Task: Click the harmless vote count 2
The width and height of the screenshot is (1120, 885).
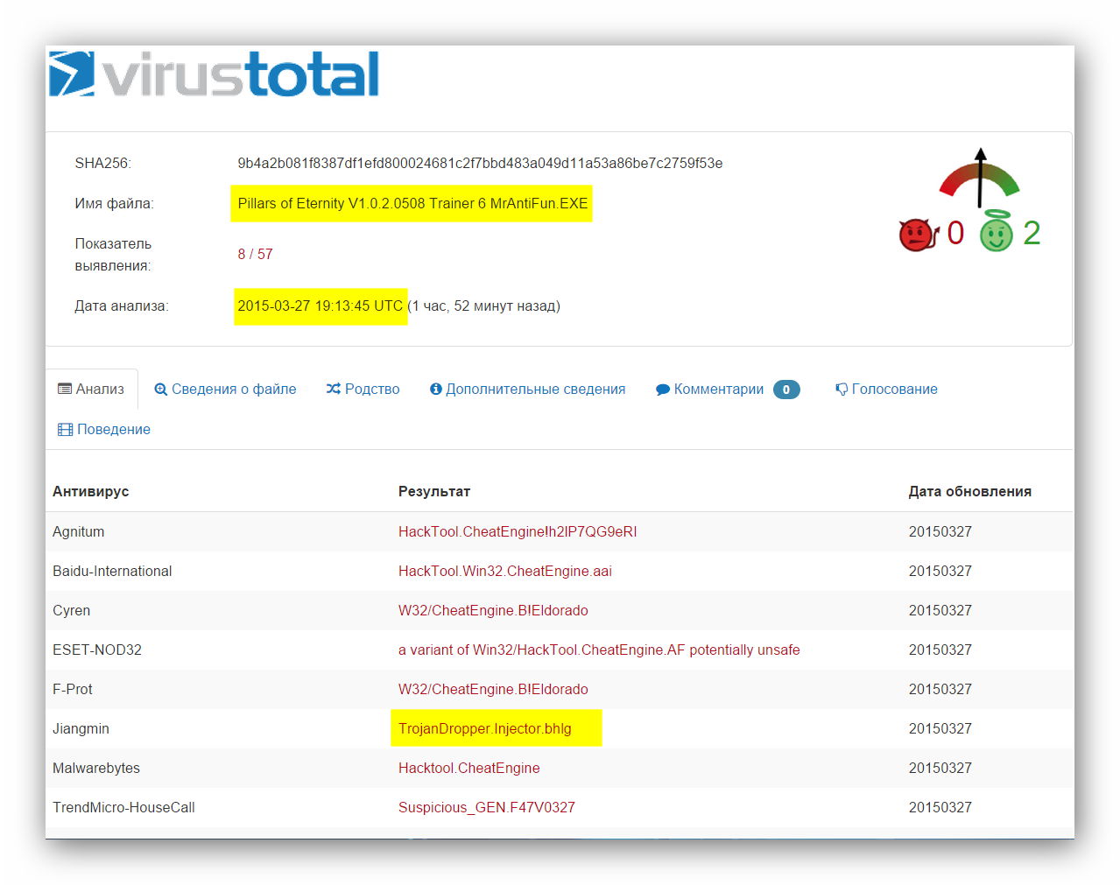Action: 1032,233
